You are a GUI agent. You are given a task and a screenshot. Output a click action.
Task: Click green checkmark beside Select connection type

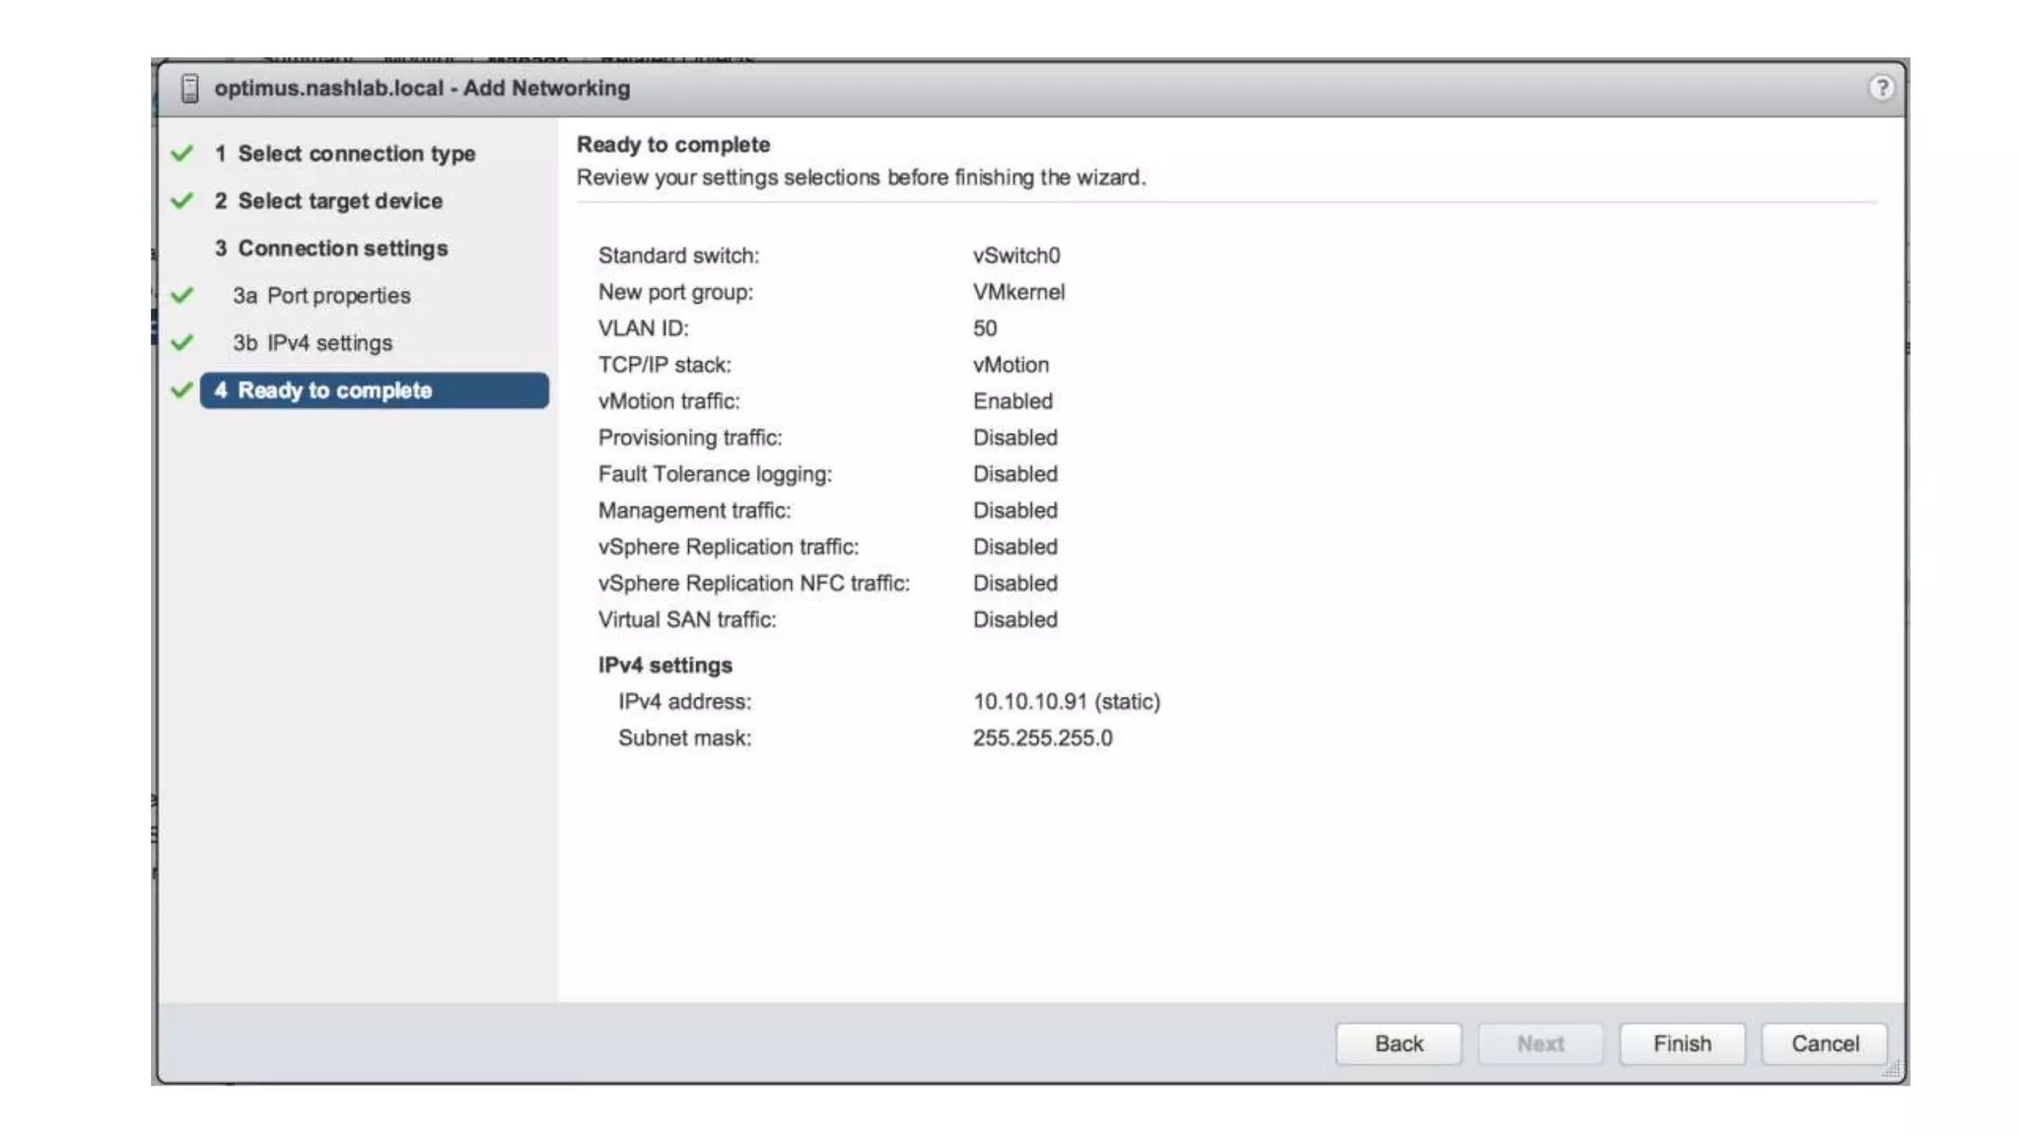click(x=182, y=153)
